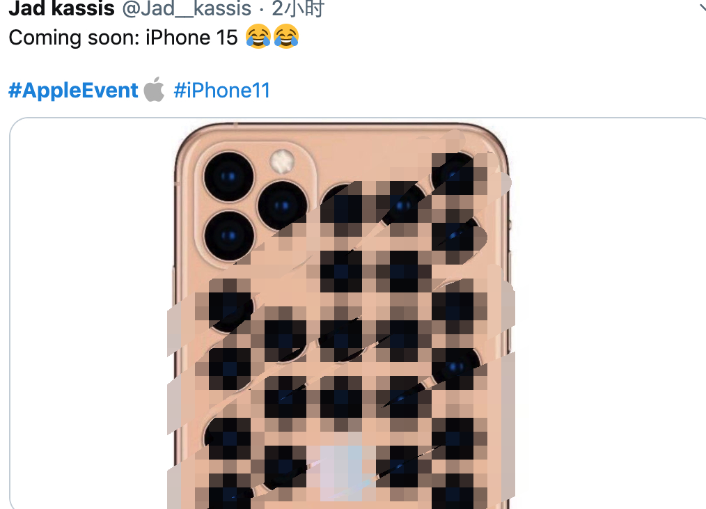Open the 2小时 tweet timestamp
This screenshot has width=706, height=509.
coord(297,8)
